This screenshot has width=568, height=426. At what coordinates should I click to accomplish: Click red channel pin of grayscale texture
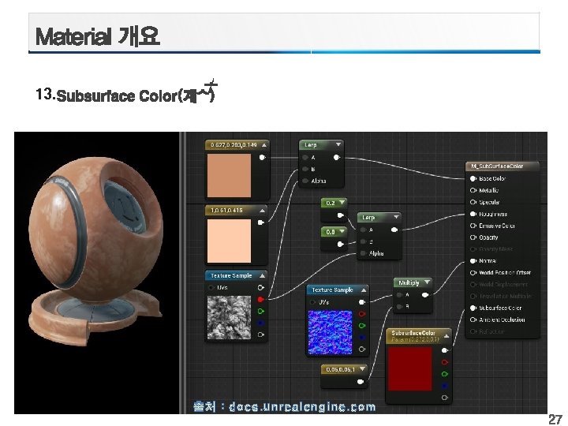[261, 300]
